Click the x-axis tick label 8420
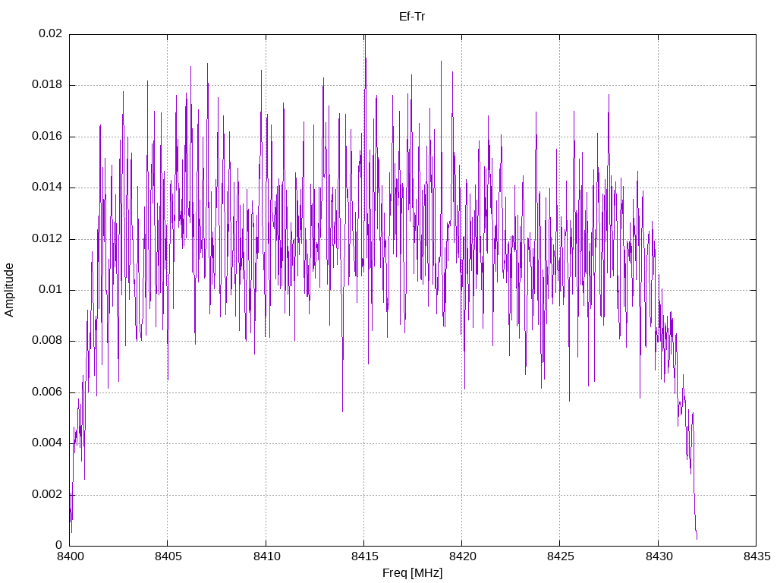777x583 pixels. 462,556
